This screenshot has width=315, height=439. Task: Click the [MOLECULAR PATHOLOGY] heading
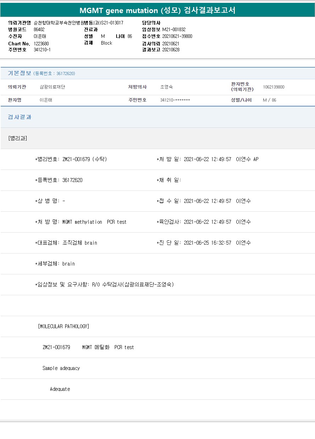click(63, 326)
